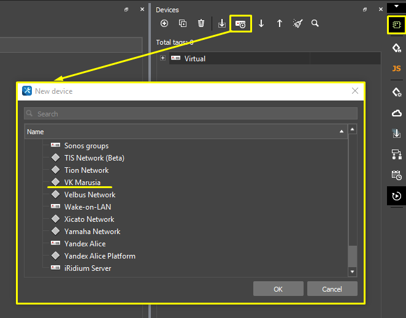The height and width of the screenshot is (318, 406).
Task: Click the add new item plus icon
Action: (164, 24)
